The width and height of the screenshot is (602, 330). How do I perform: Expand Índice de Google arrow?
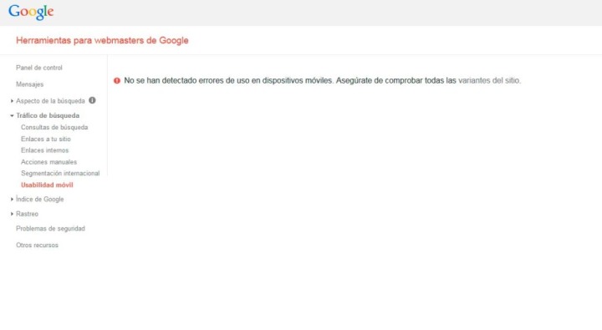(12, 199)
